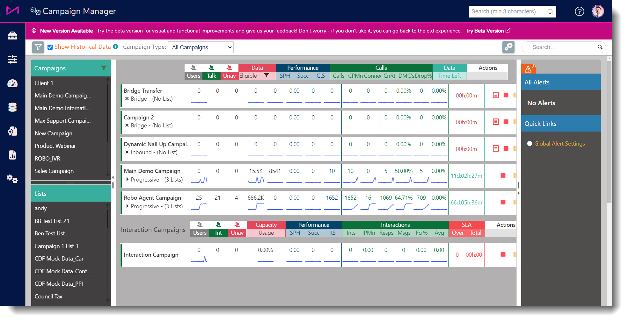628x322 pixels.
Task: Remove Inbound list from Dynamic Nail Up
Action: 127,152
